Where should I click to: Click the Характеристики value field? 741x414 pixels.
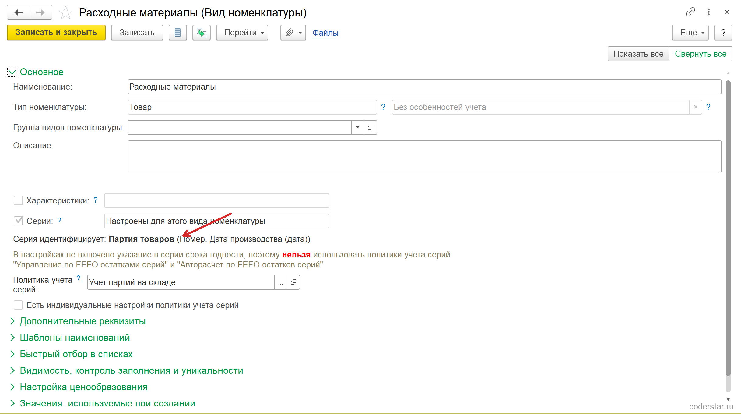(216, 201)
